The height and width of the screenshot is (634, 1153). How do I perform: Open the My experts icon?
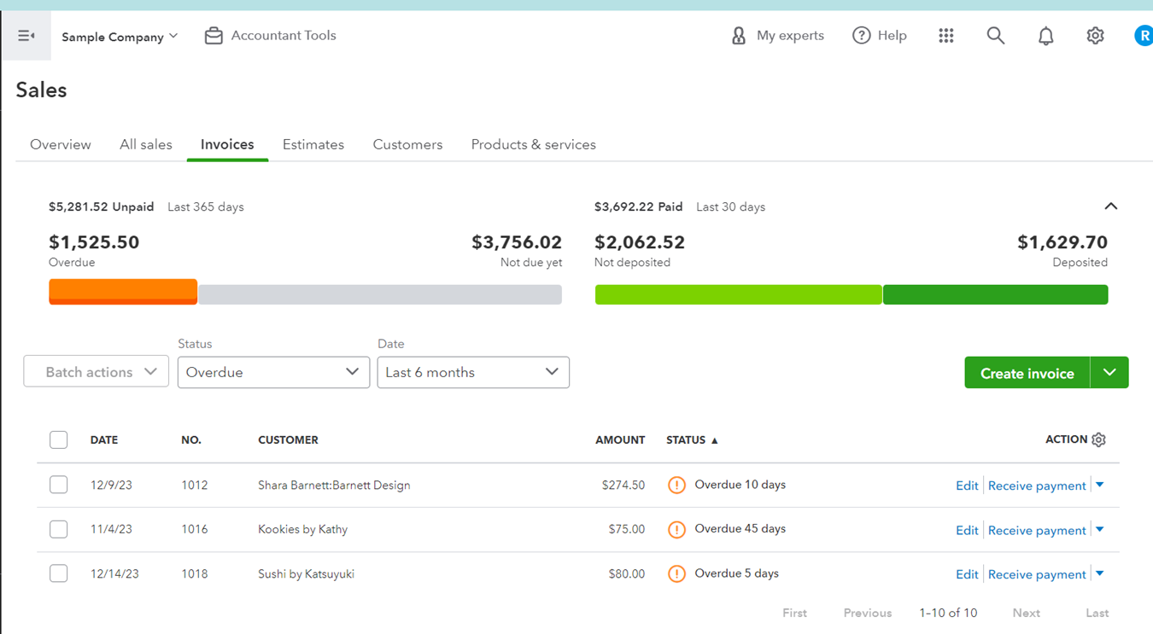click(x=739, y=36)
